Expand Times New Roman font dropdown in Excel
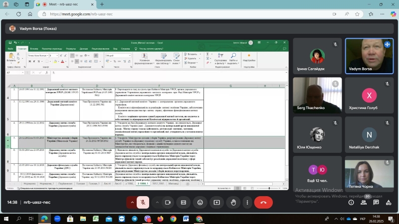 (47, 55)
